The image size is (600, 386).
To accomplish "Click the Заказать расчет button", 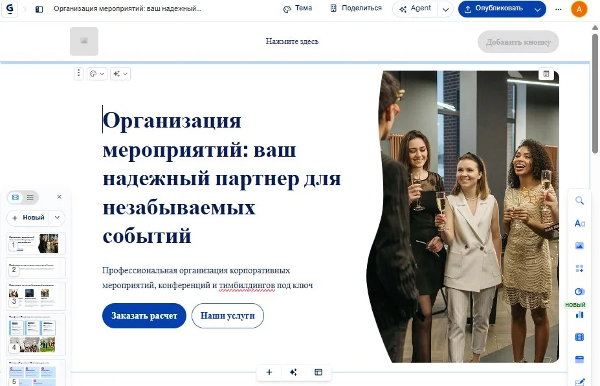I will click(x=144, y=315).
